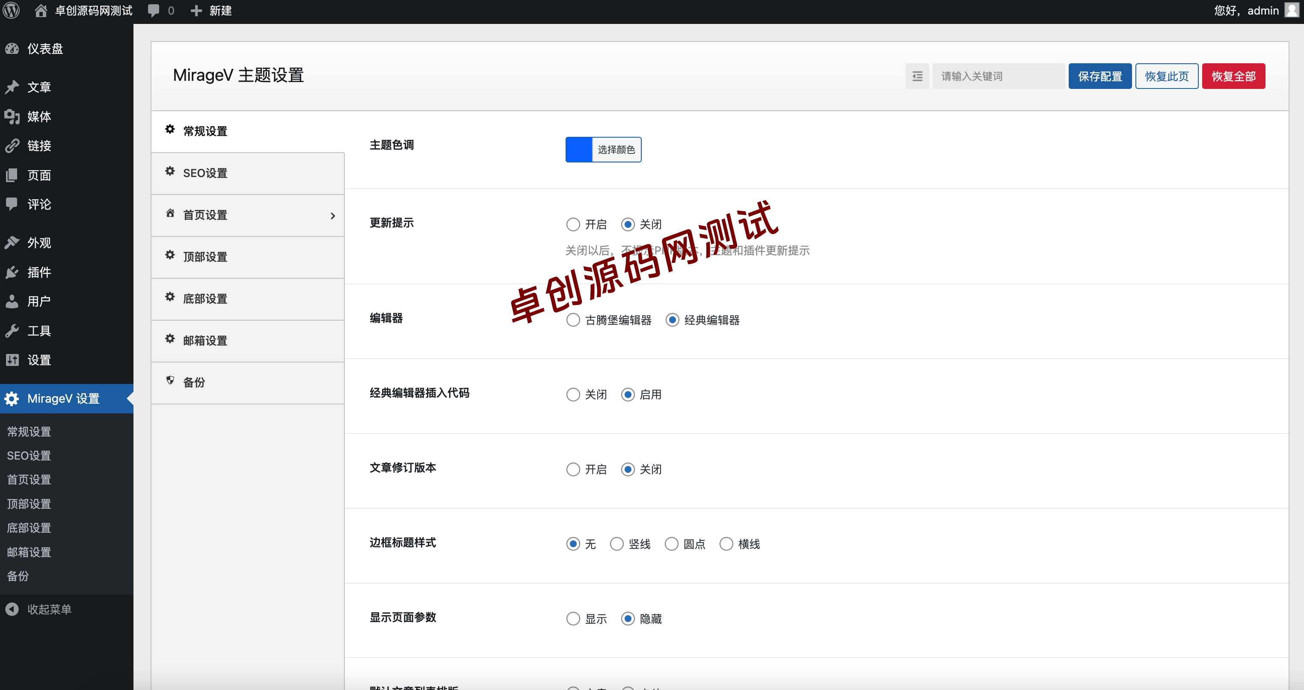Click the 插件 plug icon
This screenshot has height=690, width=1304.
click(x=12, y=272)
